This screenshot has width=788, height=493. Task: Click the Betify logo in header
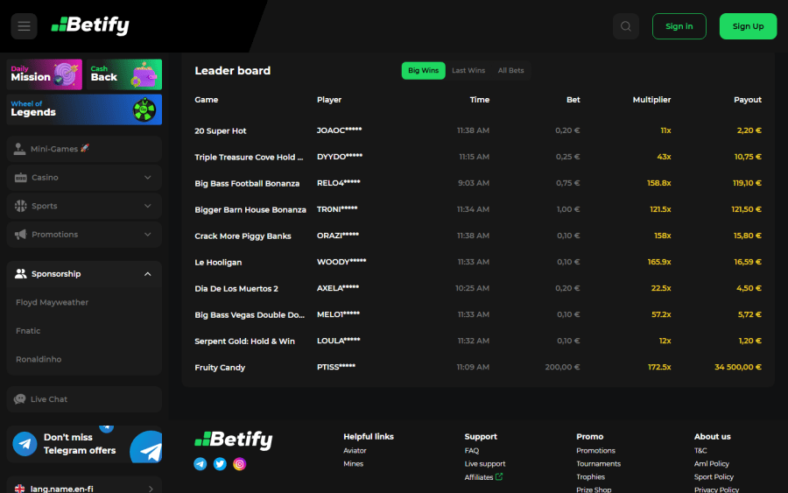coord(90,25)
